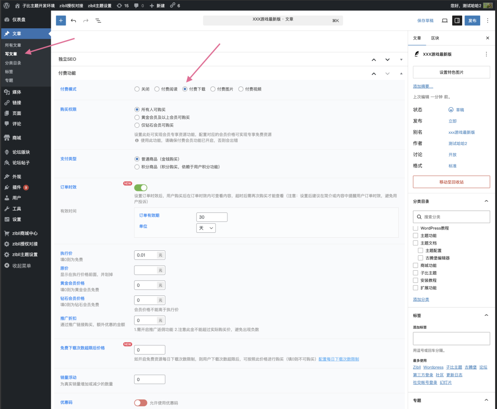The height and width of the screenshot is (409, 497).
Task: Click the preview device icon
Action: coord(445,21)
